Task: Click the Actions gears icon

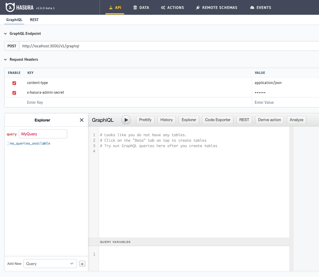Action: pos(163,7)
